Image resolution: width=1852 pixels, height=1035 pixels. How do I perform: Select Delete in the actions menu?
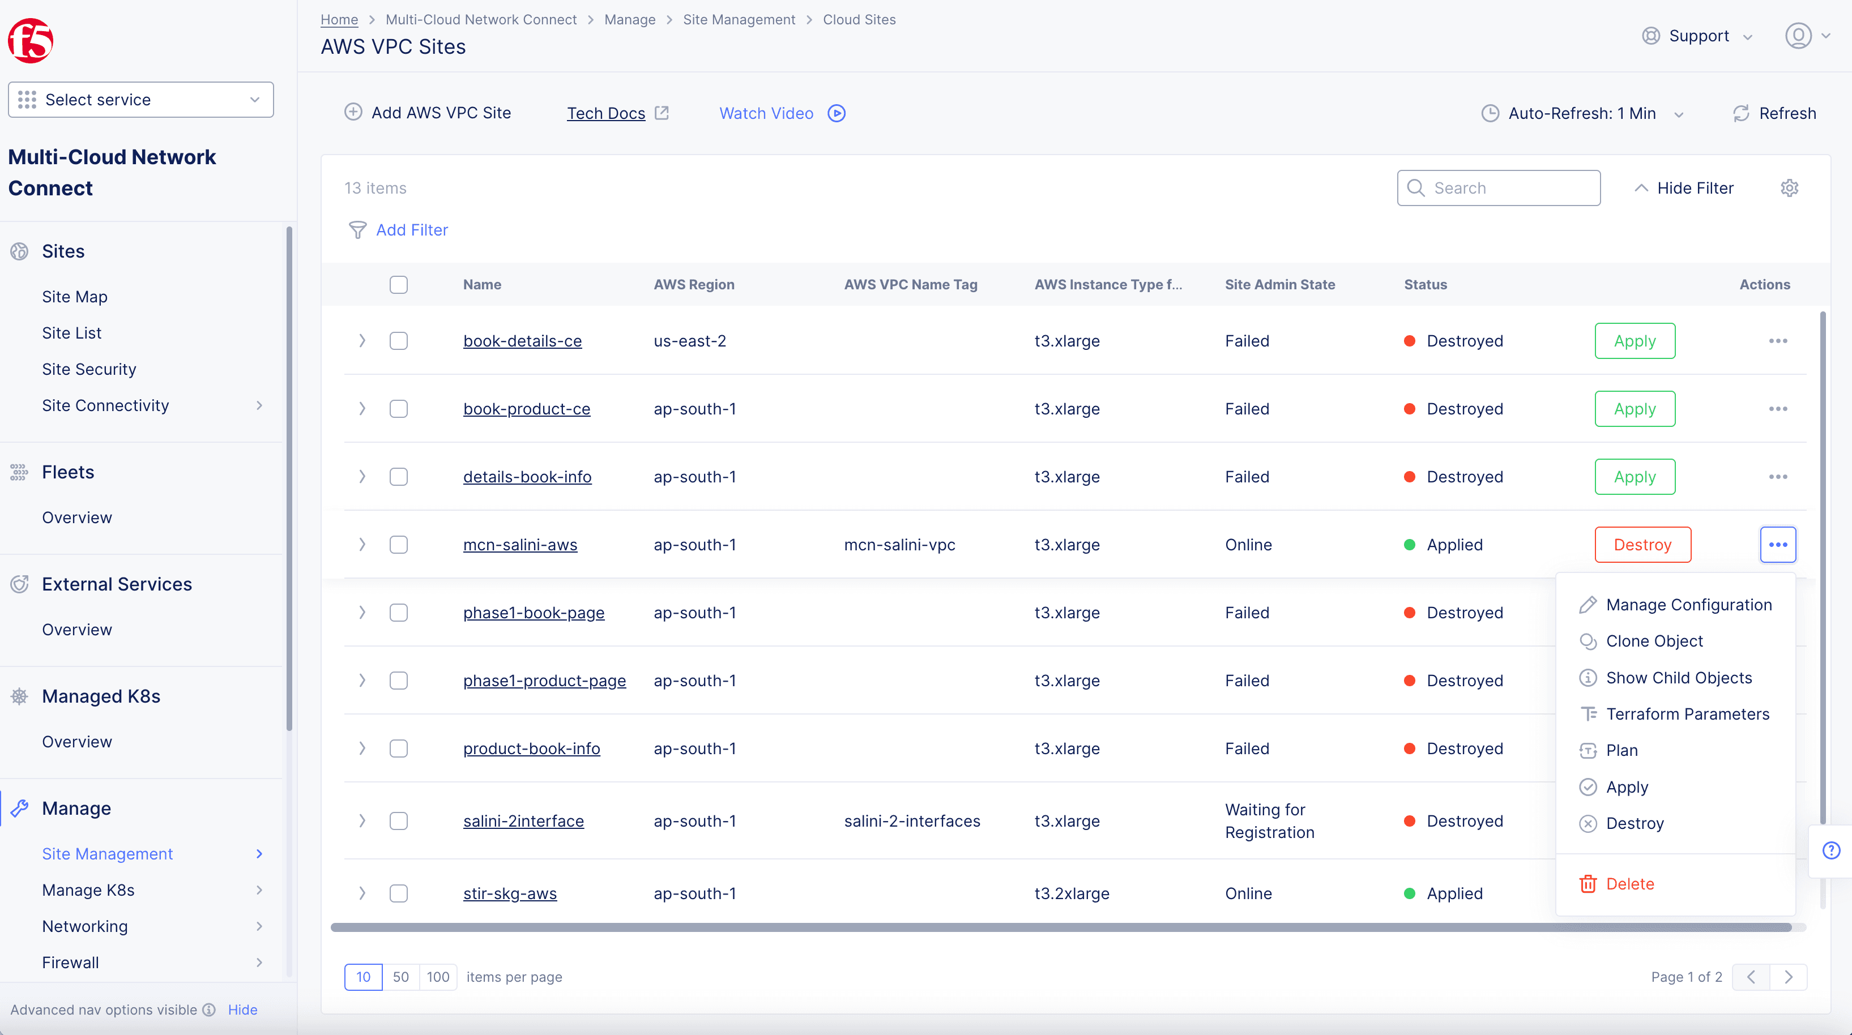tap(1629, 884)
